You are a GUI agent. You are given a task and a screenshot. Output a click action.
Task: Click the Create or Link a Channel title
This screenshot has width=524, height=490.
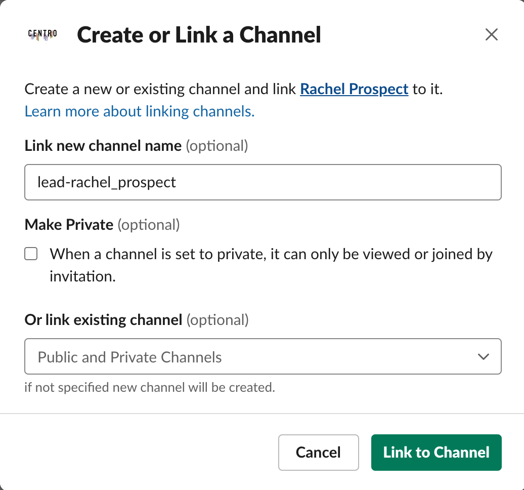(x=199, y=35)
